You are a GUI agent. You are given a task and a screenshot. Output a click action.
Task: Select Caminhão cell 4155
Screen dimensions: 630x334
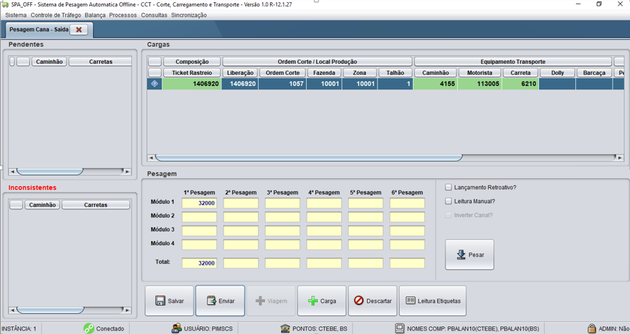pyautogui.click(x=436, y=83)
